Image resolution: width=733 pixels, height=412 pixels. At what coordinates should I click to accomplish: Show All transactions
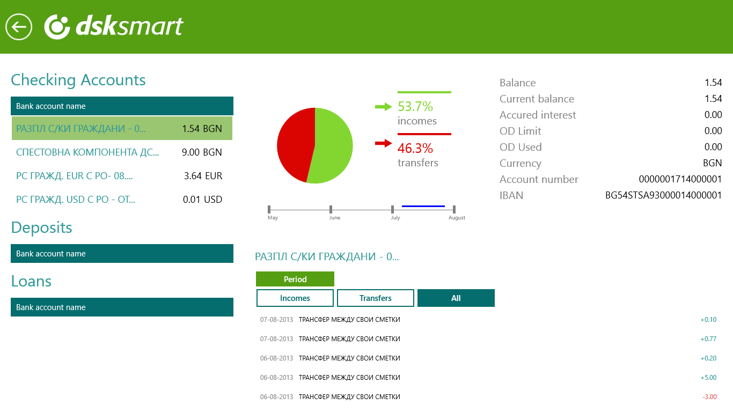456,298
